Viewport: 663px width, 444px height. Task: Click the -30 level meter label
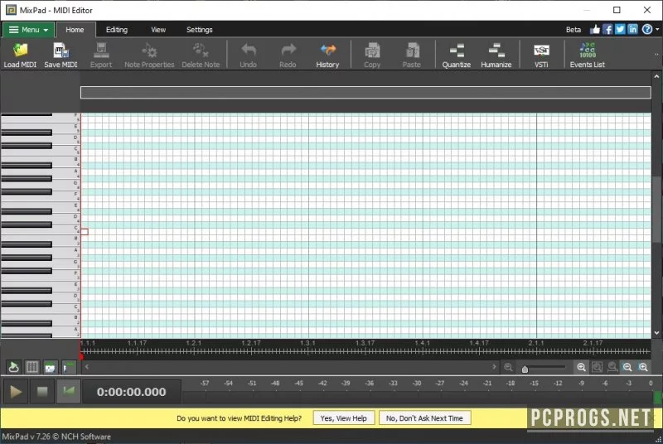(417, 384)
